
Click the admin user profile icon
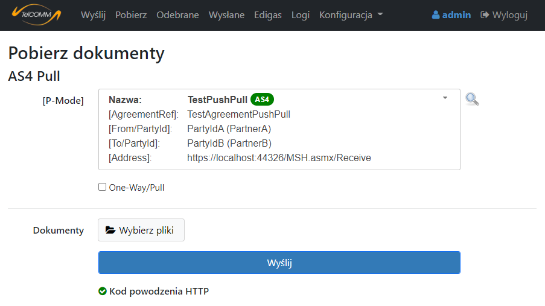tap(436, 15)
